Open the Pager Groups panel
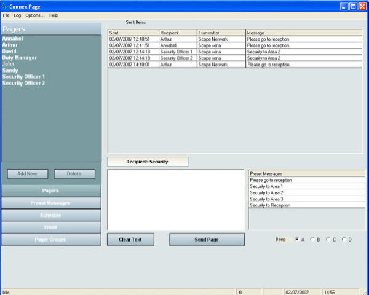The image size is (369, 295). point(50,240)
